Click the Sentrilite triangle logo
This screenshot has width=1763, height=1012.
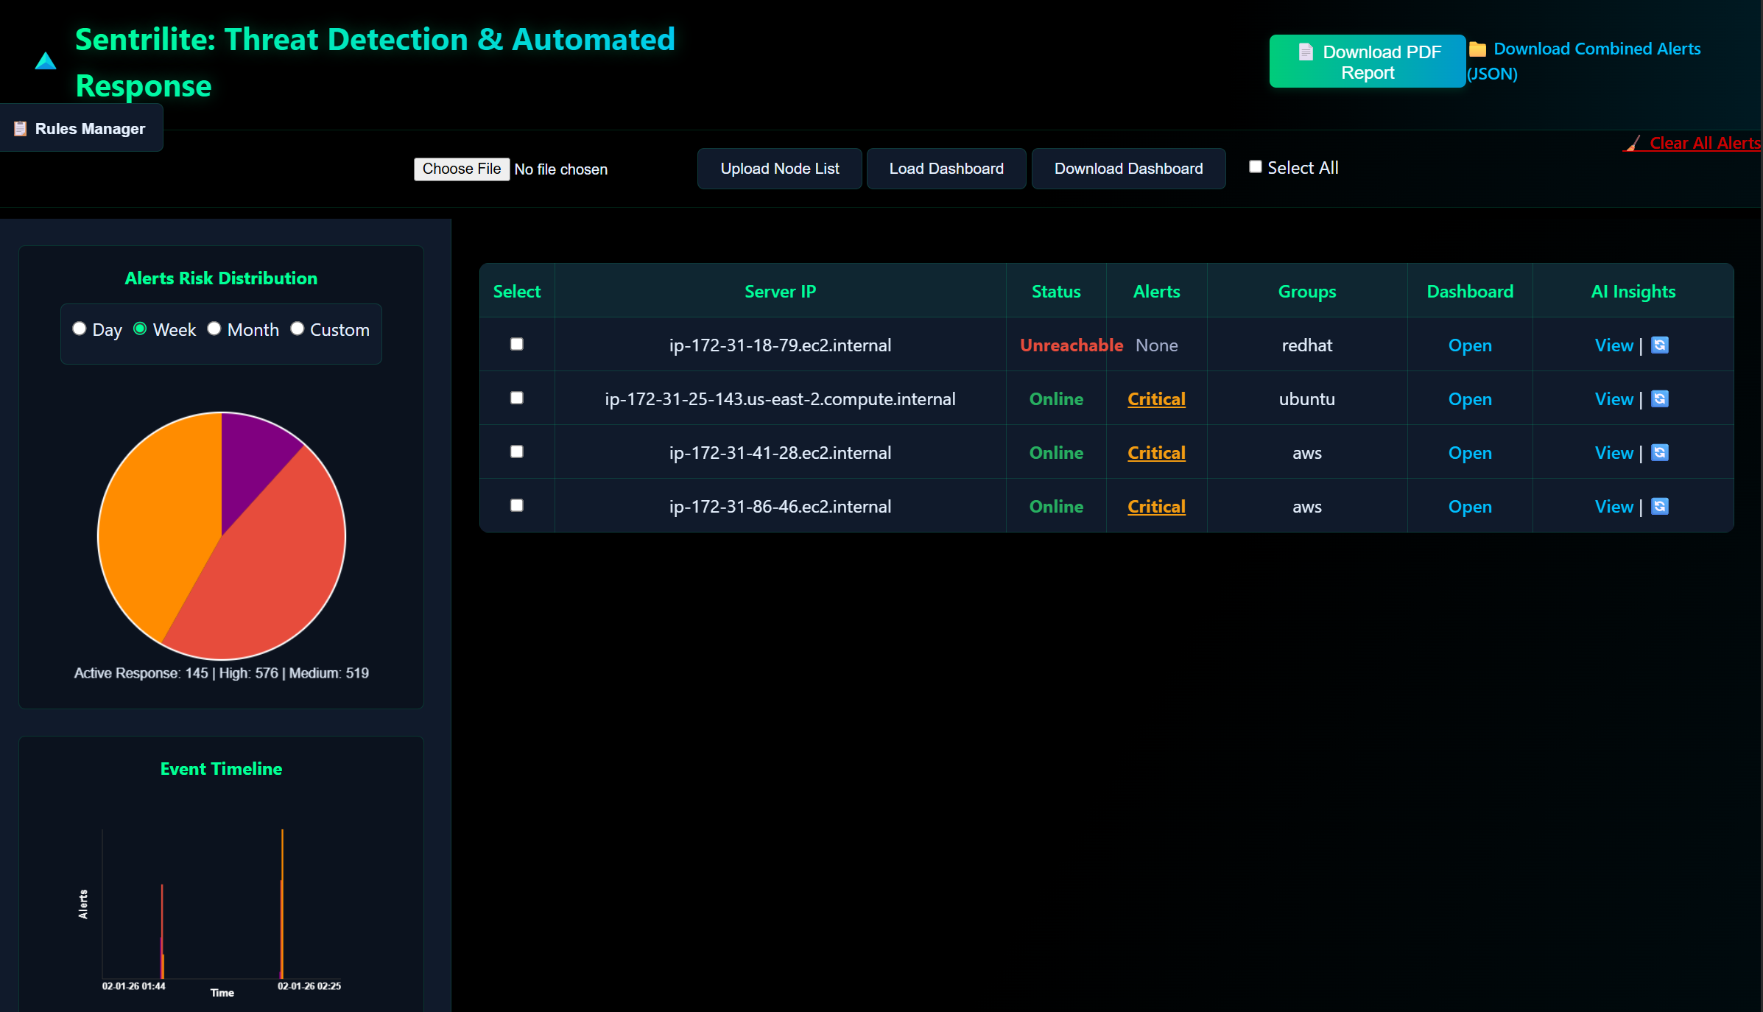(x=44, y=62)
